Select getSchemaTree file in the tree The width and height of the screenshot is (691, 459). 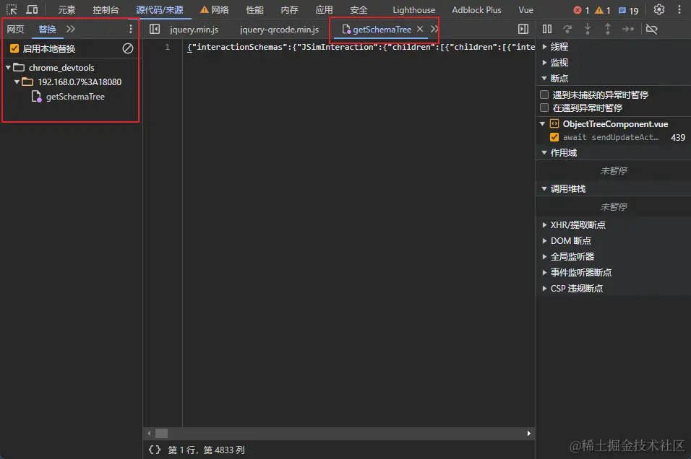pyautogui.click(x=74, y=97)
